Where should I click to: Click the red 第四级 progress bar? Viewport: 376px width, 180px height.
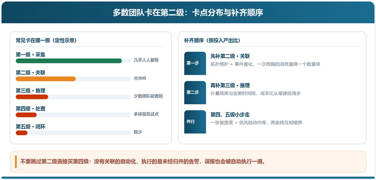click(26, 115)
